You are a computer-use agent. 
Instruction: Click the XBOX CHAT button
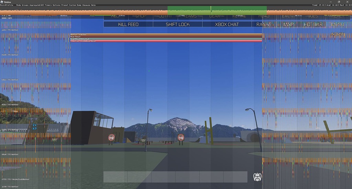coord(227,24)
